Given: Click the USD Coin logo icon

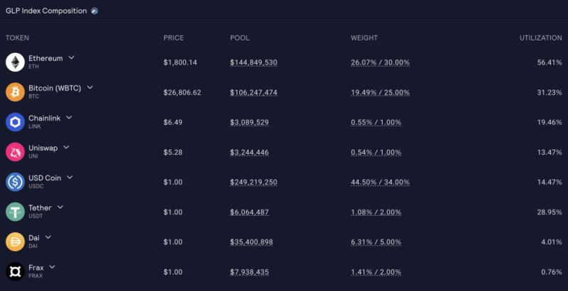Looking at the screenshot, I should click(15, 182).
